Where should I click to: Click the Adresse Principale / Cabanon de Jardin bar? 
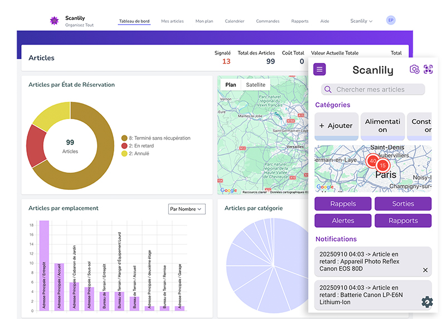pos(74,296)
